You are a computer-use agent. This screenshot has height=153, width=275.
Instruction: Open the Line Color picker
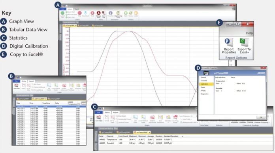186,119
